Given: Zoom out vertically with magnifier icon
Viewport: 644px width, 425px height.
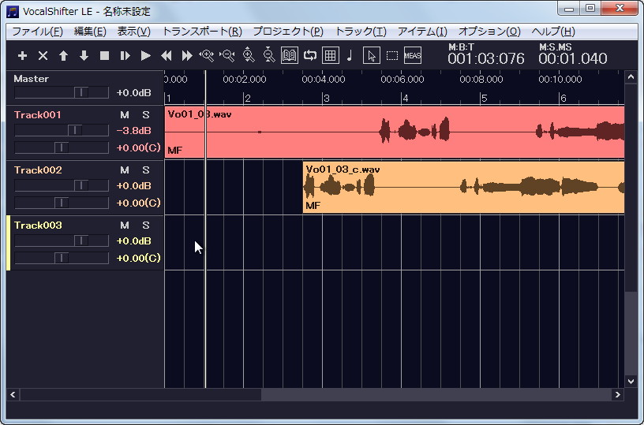Looking at the screenshot, I should tap(269, 55).
